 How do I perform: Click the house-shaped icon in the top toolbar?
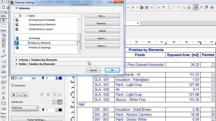click(189, 7)
